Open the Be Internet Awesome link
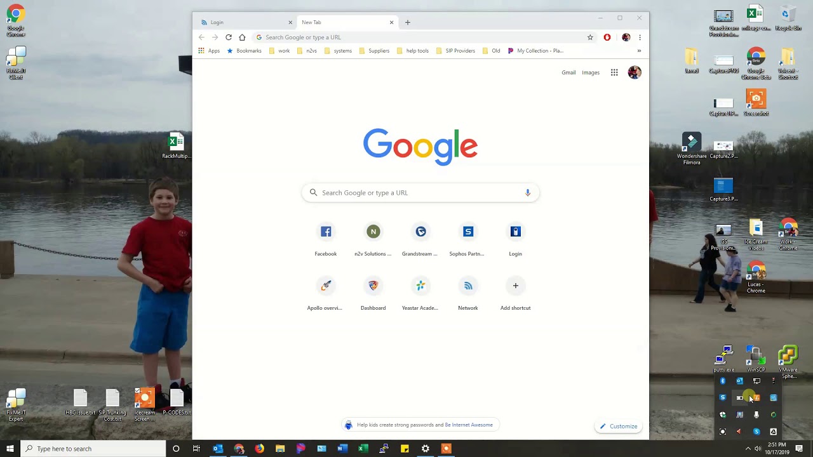813x457 pixels. tap(469, 425)
